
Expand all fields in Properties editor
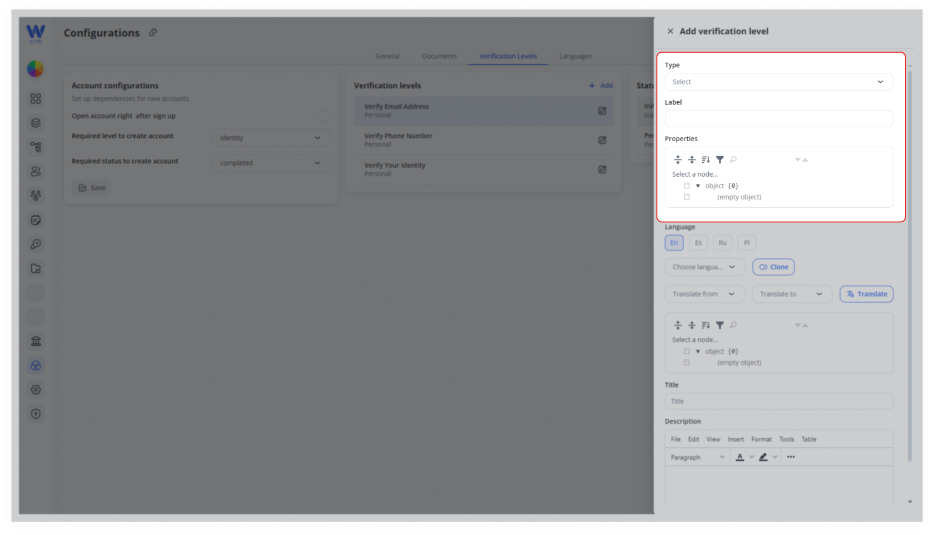pos(678,159)
